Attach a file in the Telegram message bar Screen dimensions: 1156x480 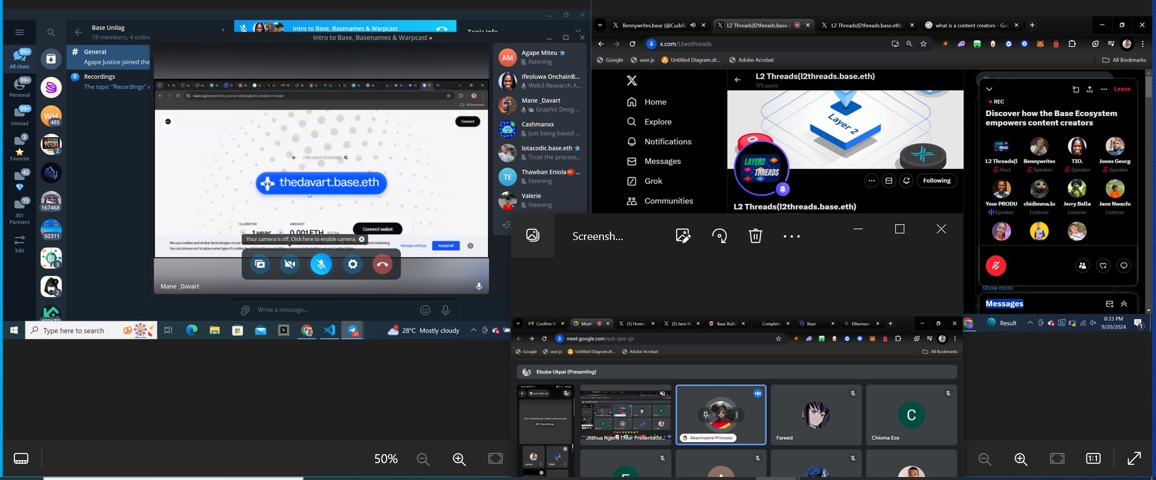point(245,310)
